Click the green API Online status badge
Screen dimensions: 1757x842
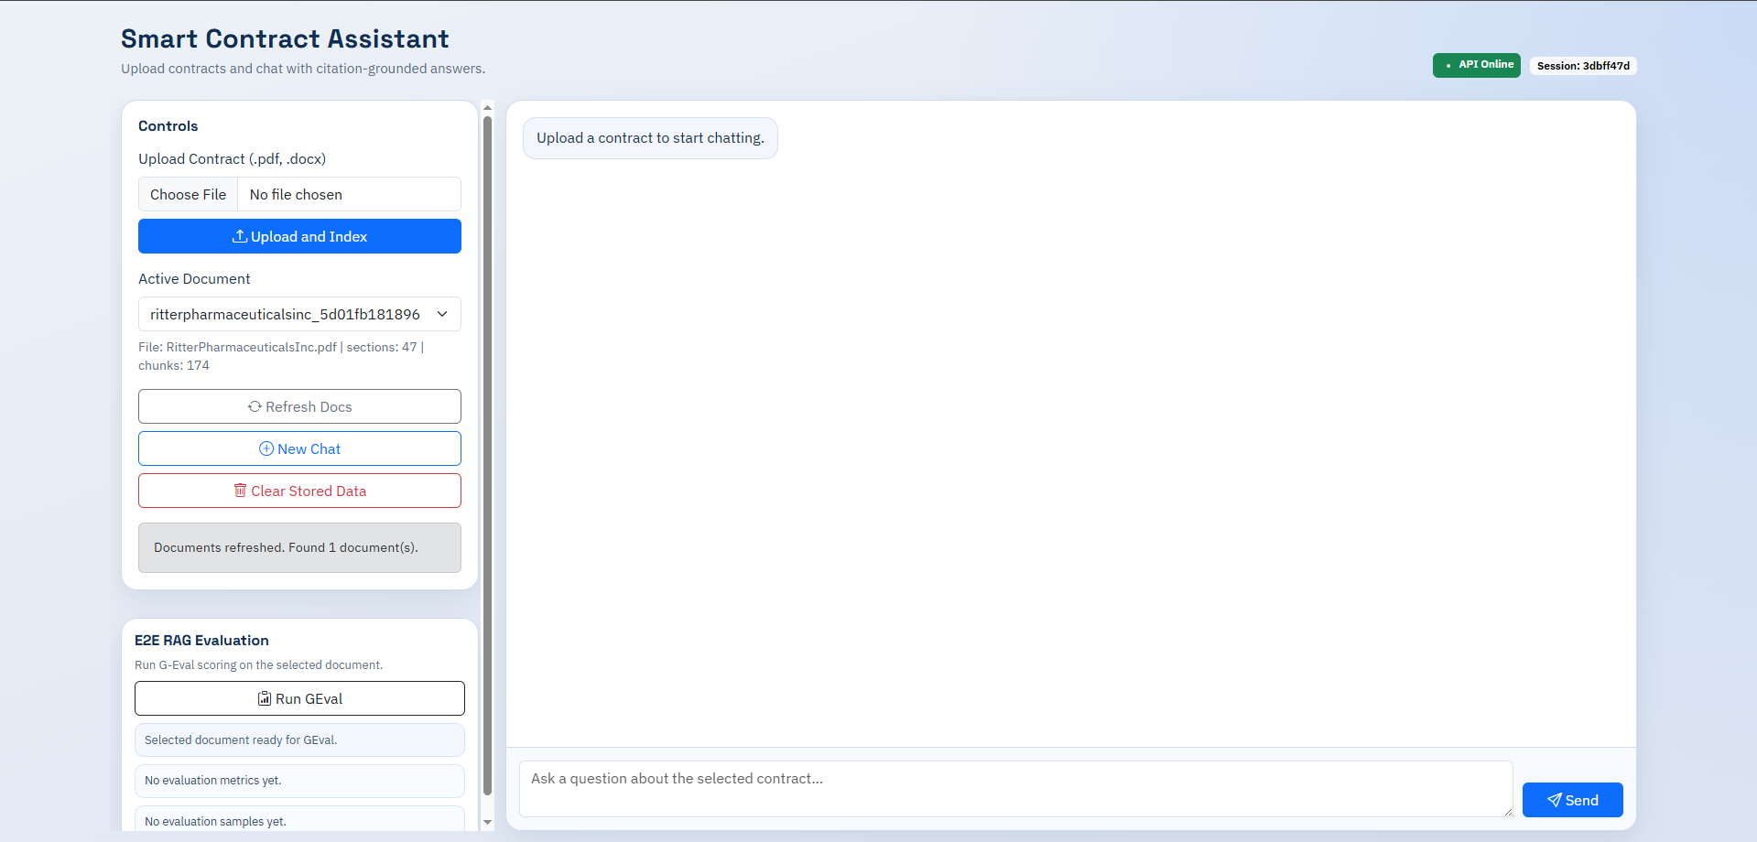[1476, 65]
